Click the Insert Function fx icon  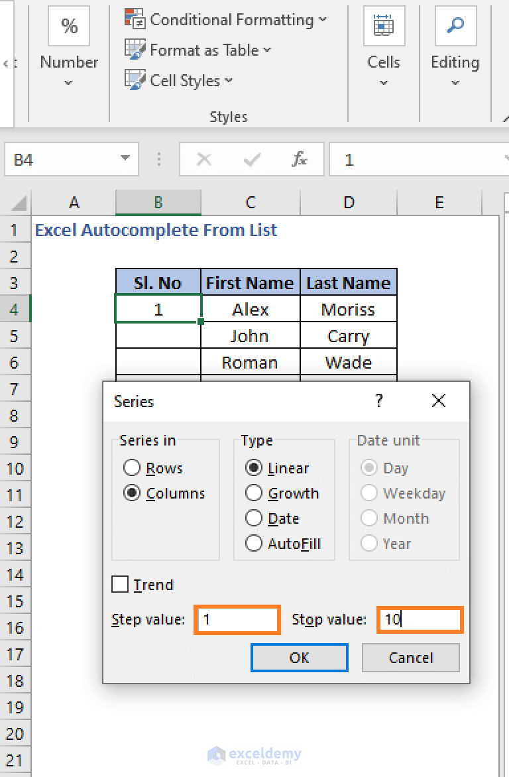pyautogui.click(x=300, y=159)
